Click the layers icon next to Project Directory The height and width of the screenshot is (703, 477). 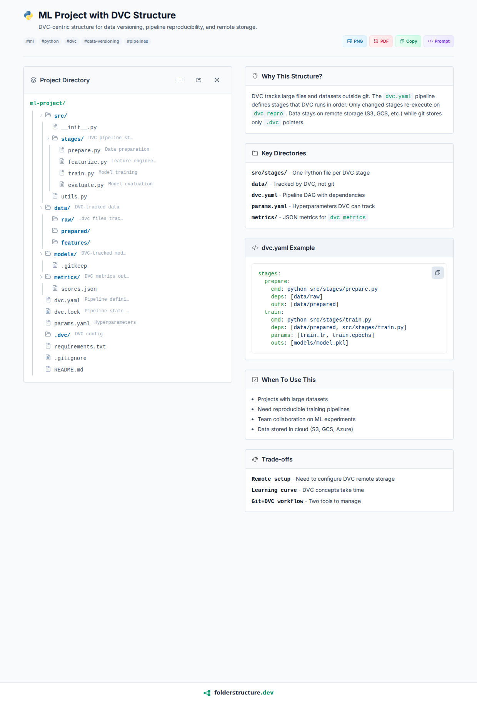click(x=33, y=80)
